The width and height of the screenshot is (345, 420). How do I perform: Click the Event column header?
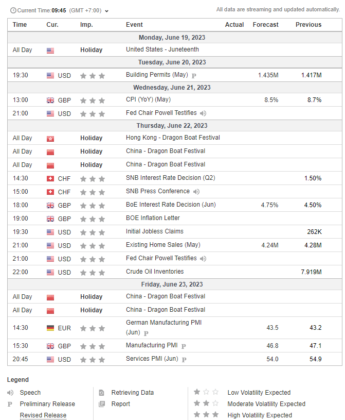click(134, 25)
